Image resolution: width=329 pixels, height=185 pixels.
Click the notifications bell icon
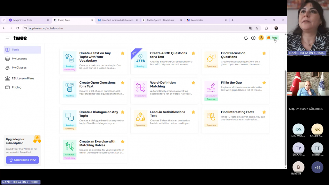tap(246, 38)
